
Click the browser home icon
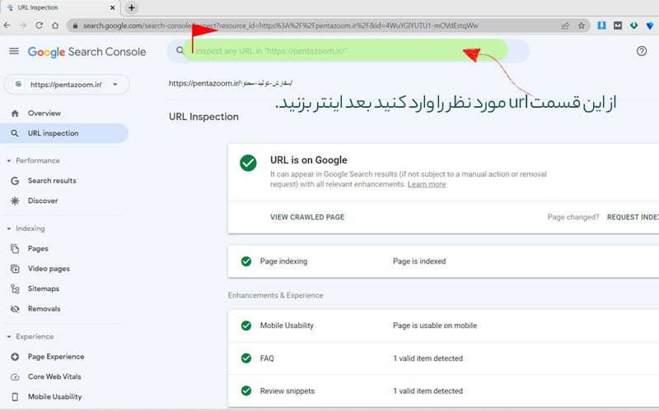(x=55, y=25)
